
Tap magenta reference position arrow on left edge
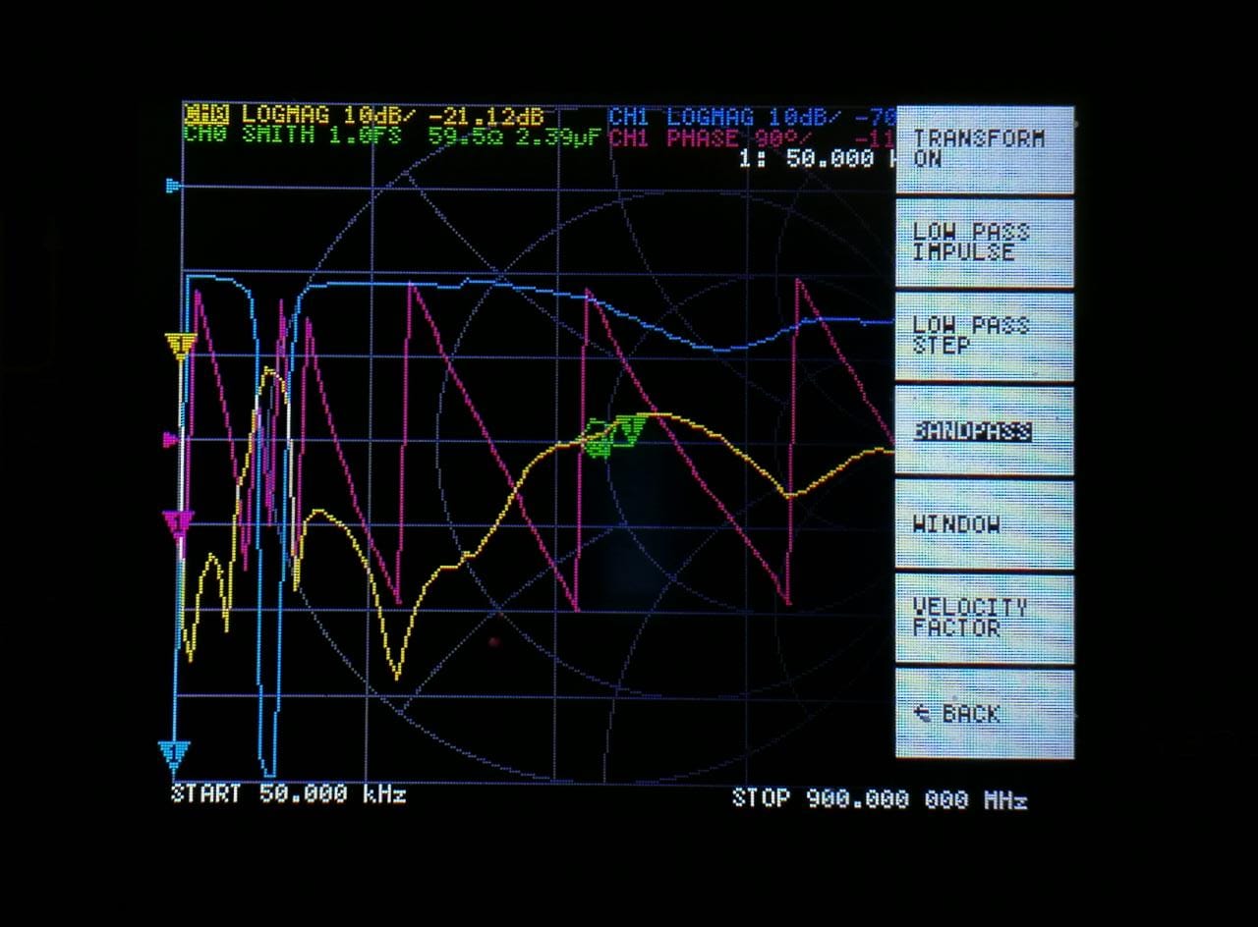point(170,439)
